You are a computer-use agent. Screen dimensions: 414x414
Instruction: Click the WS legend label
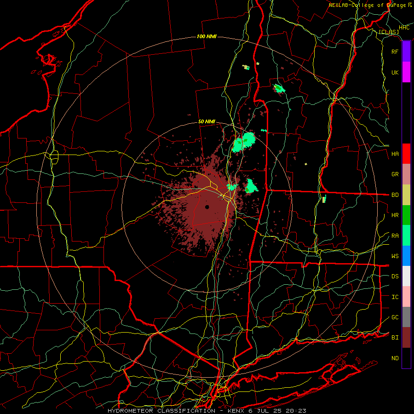(x=395, y=256)
